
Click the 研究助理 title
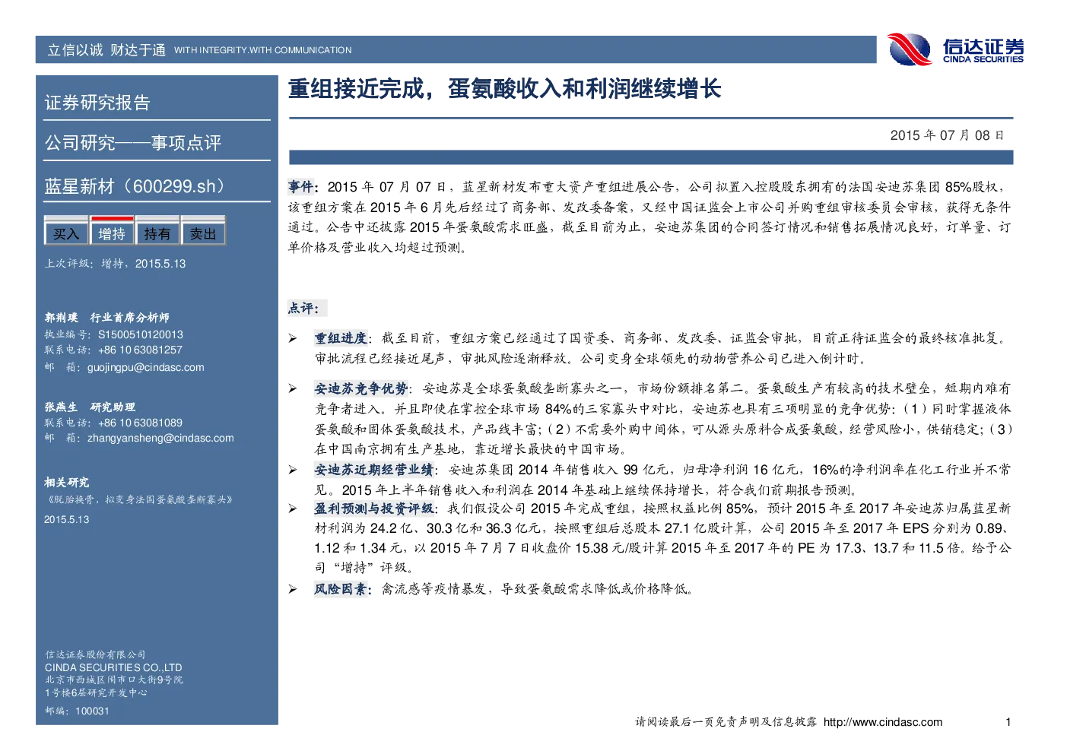click(x=113, y=407)
